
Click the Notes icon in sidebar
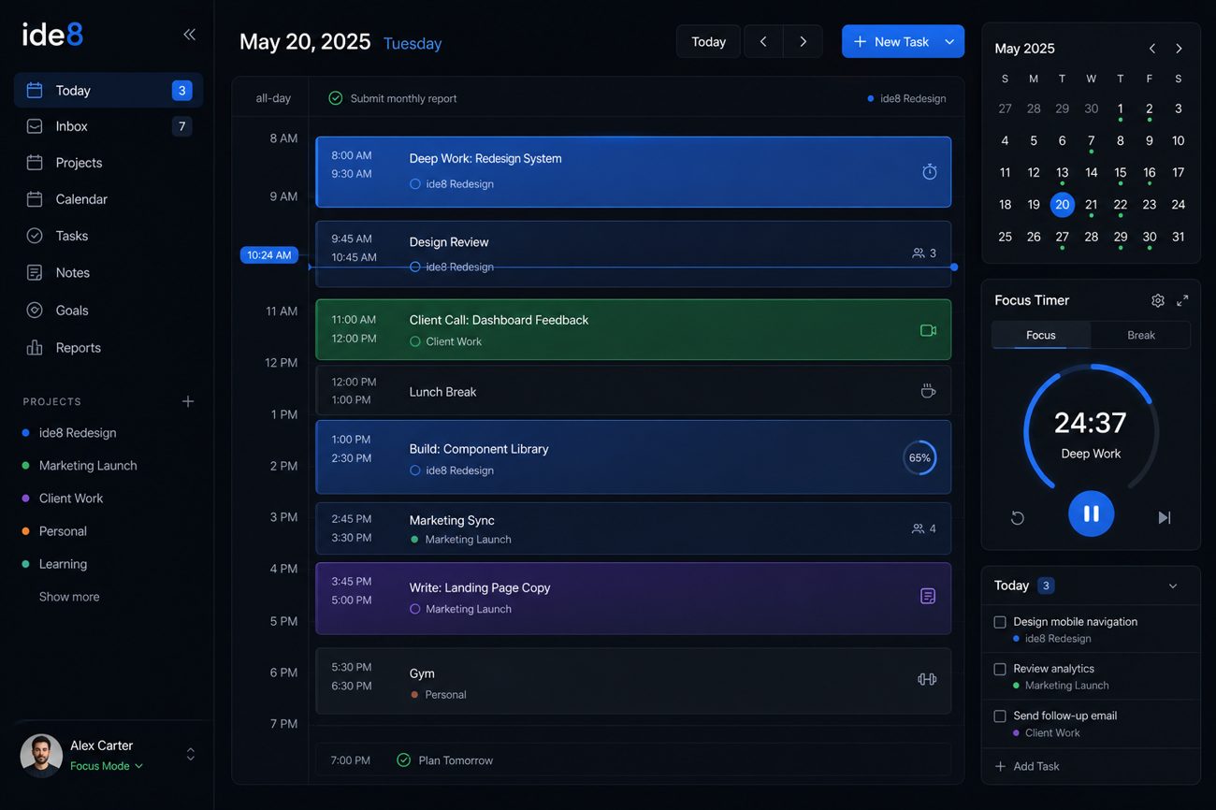[35, 273]
